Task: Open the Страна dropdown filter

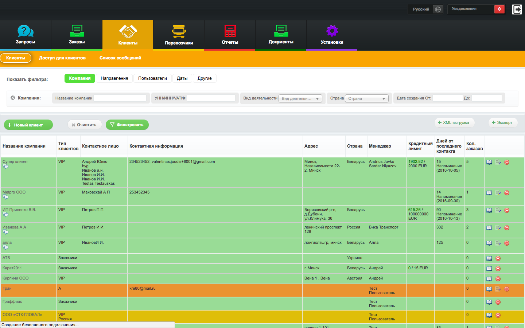Action: (x=366, y=98)
